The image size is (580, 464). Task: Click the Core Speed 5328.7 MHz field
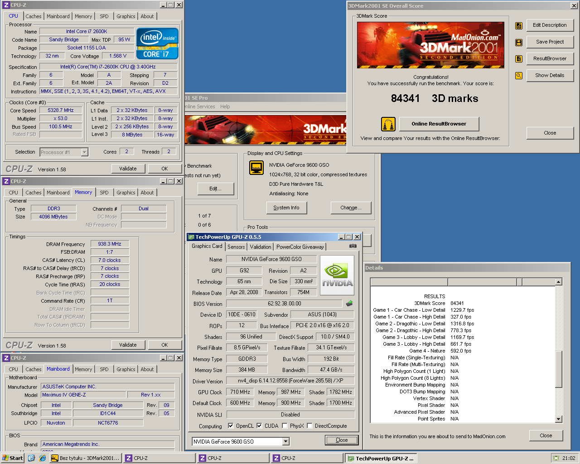[x=61, y=110]
